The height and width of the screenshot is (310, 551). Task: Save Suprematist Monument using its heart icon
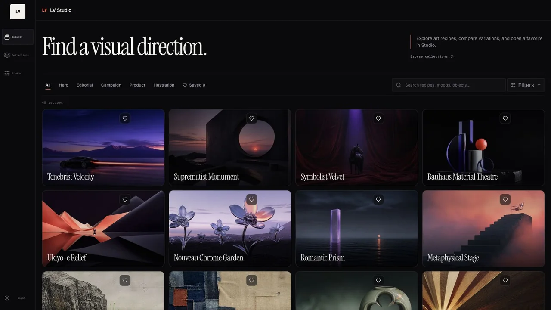[x=252, y=118]
